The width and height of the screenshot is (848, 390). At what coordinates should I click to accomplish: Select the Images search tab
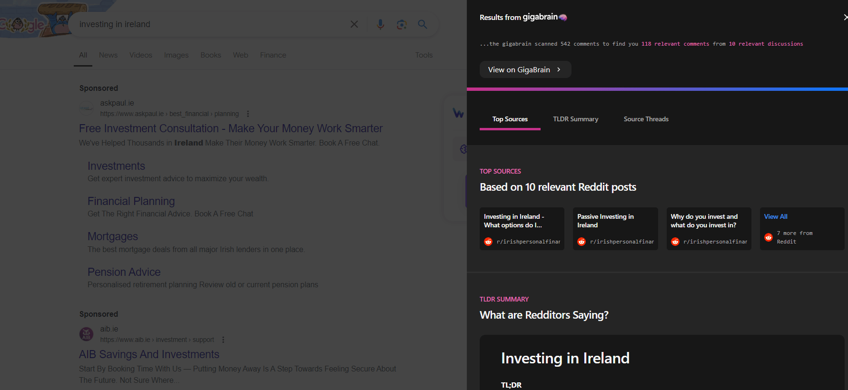(x=177, y=55)
